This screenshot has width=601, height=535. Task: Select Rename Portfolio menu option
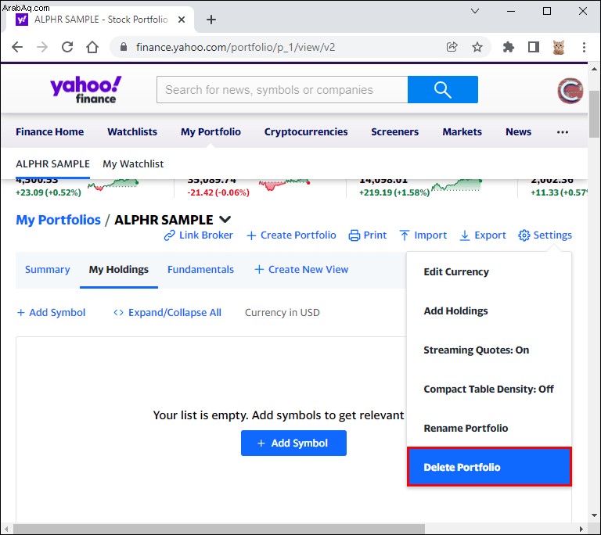pyautogui.click(x=489, y=428)
